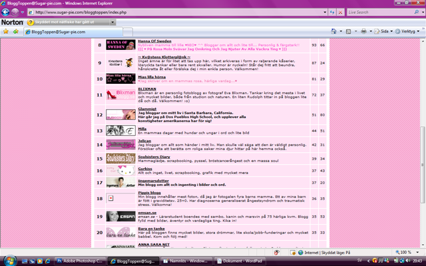
Task: Refresh the page with the refresh icon
Action: pyautogui.click(x=332, y=12)
